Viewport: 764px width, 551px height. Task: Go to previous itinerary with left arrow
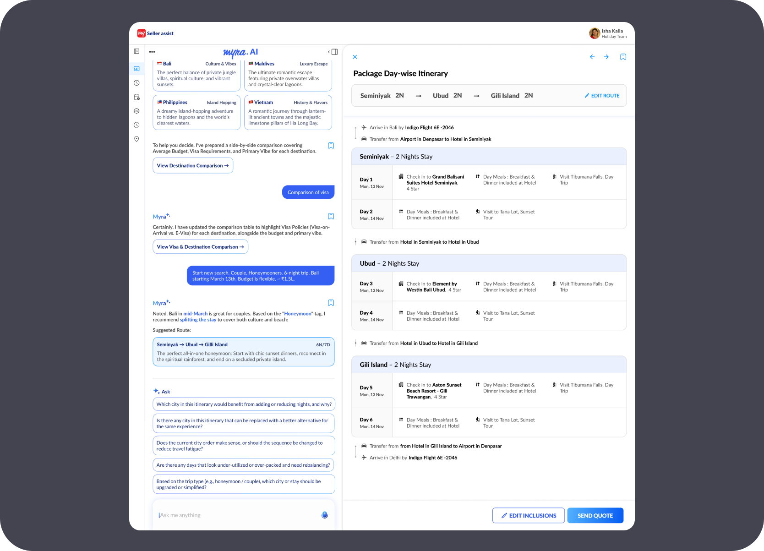click(x=592, y=57)
